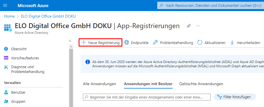Collapse the sidebar with the double chevron
The width and height of the screenshot is (264, 107).
[70, 41]
